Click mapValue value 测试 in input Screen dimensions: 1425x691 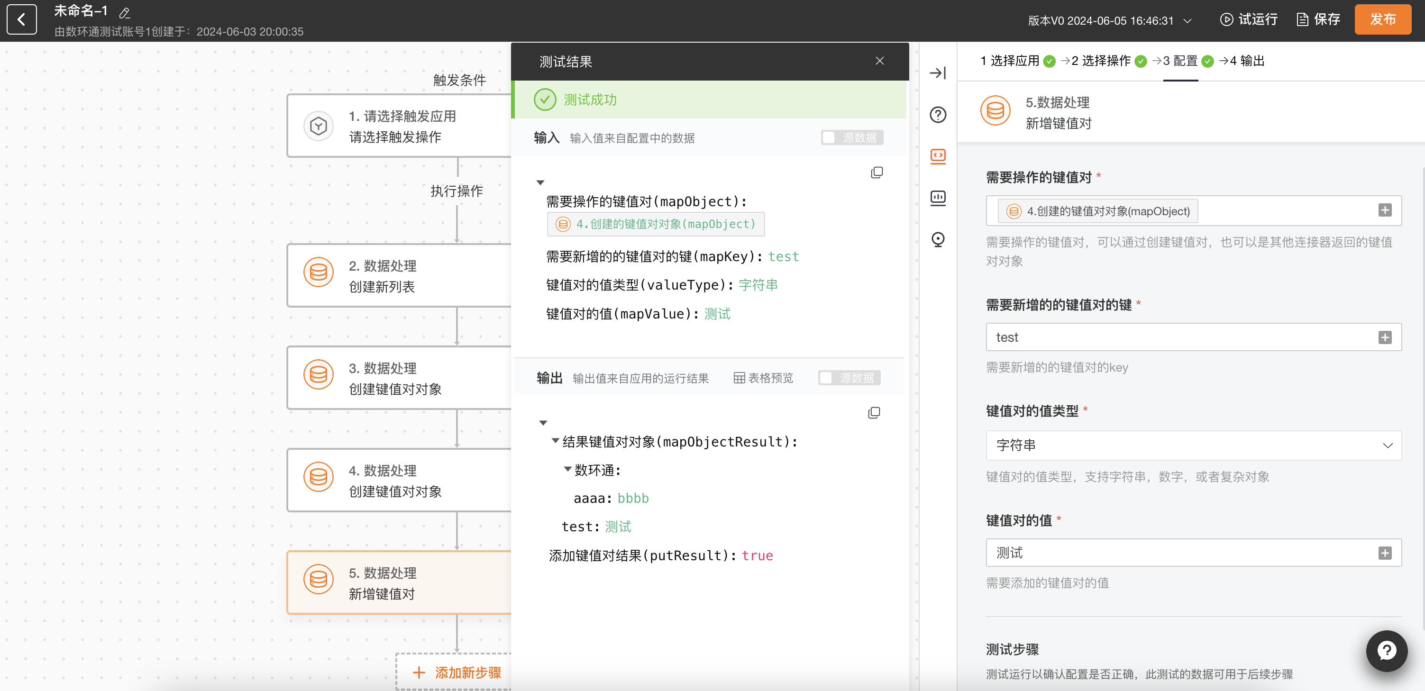[717, 314]
